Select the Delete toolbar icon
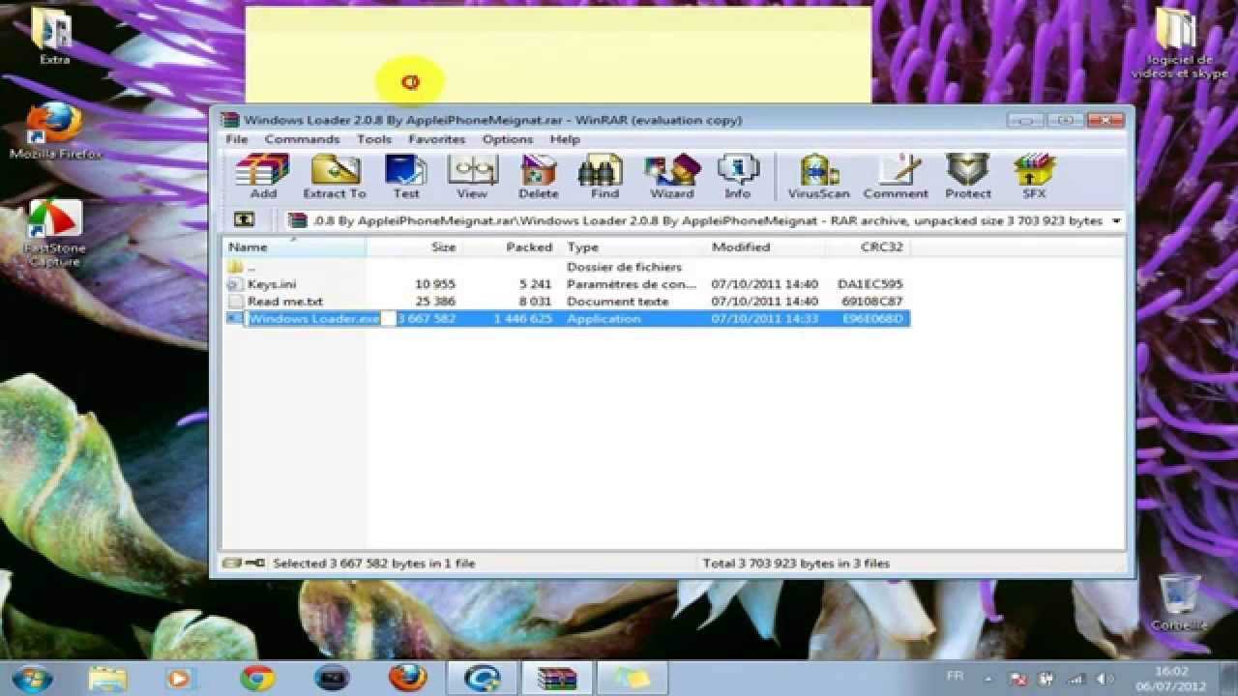 pos(539,176)
